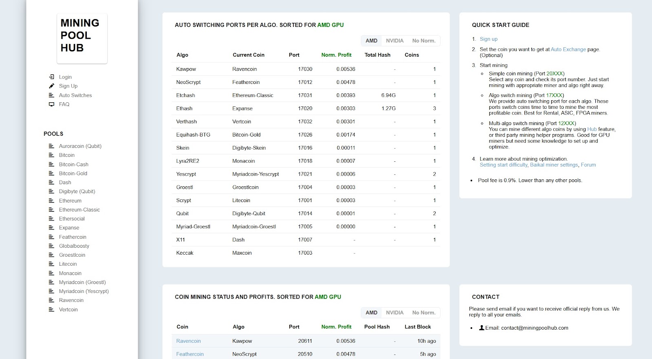Click port 17007 in X11 row
This screenshot has width=652, height=359.
tap(305, 240)
